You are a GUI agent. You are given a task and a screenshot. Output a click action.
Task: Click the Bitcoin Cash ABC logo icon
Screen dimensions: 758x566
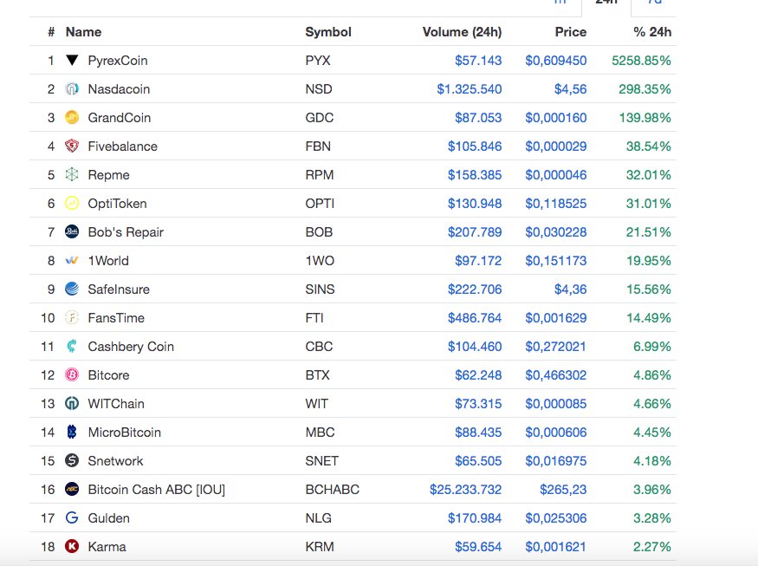click(72, 489)
